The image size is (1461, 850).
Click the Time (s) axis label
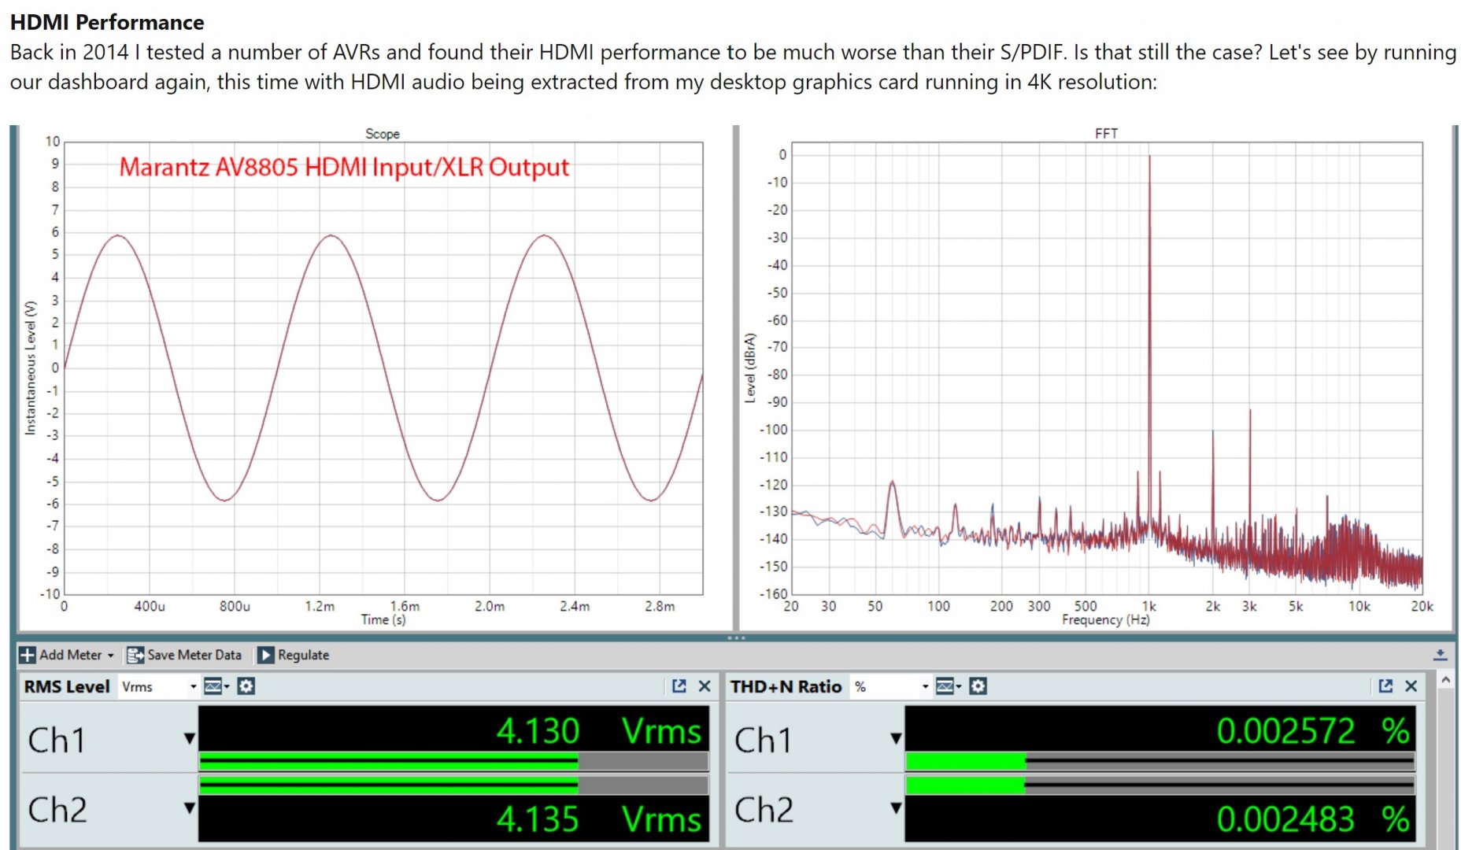383,619
